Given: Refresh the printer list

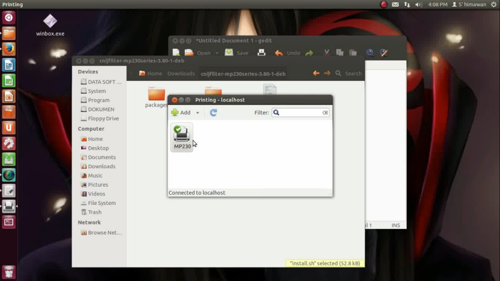Looking at the screenshot, I should (x=213, y=113).
